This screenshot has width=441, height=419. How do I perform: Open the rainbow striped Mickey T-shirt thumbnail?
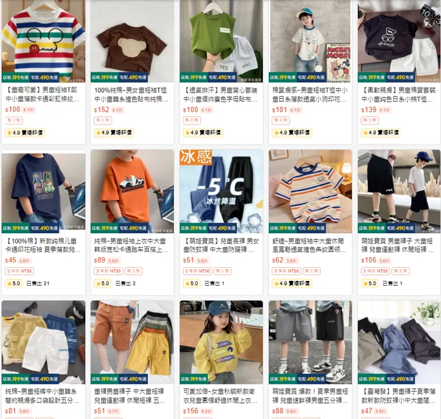tap(44, 41)
